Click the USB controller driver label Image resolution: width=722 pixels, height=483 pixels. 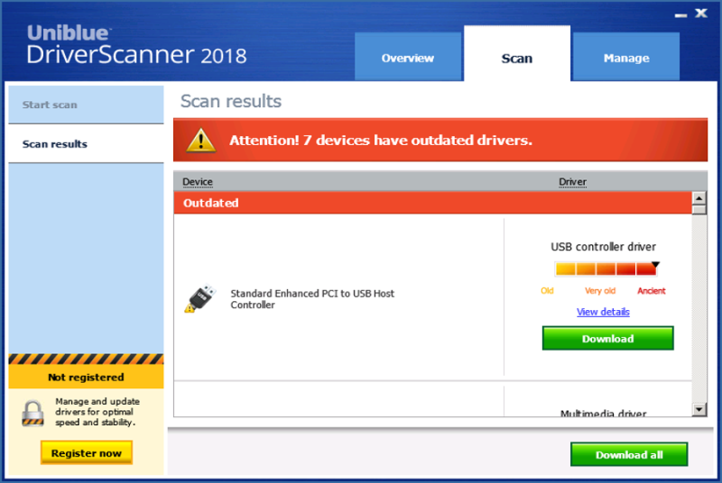point(603,247)
